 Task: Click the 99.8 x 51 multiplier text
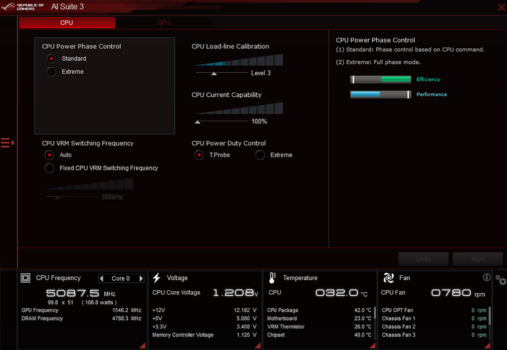60,303
